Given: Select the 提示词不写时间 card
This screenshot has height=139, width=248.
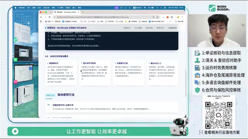Looking at the screenshot, I should tap(95, 73).
